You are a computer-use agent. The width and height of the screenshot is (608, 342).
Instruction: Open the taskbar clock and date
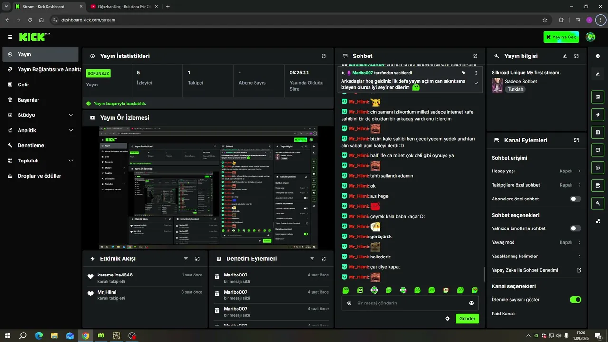(580, 336)
